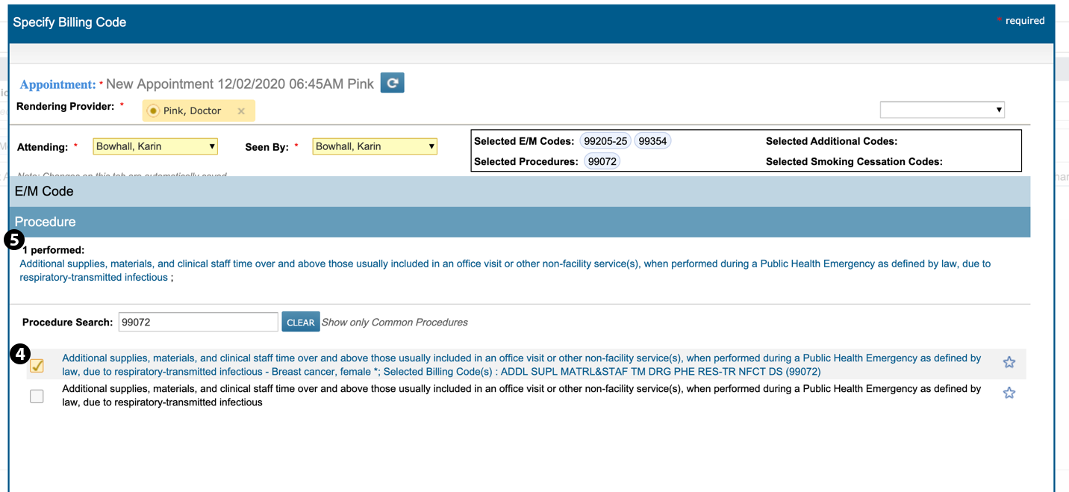This screenshot has width=1069, height=492.
Task: Click the Procedure Search input field
Action: pos(198,323)
